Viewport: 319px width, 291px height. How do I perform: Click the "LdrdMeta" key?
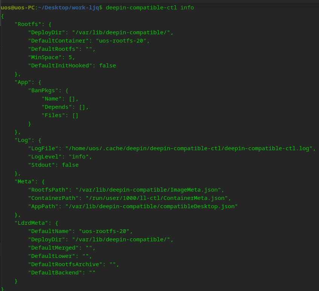[x=33, y=223]
